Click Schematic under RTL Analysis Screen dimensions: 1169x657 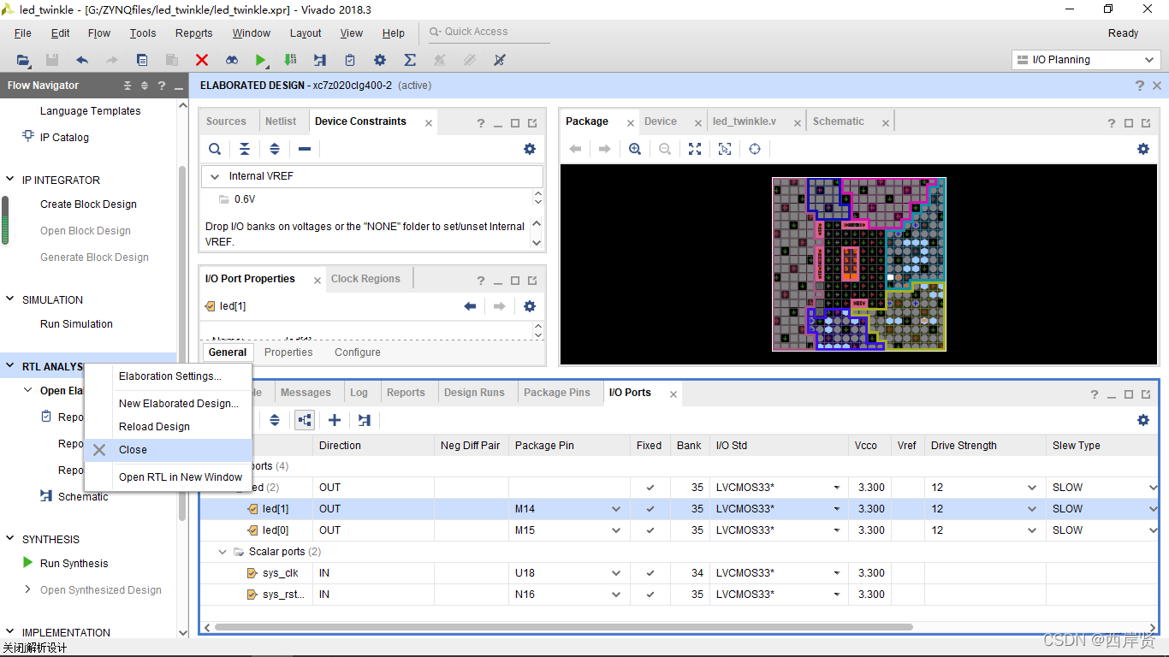[x=83, y=497]
